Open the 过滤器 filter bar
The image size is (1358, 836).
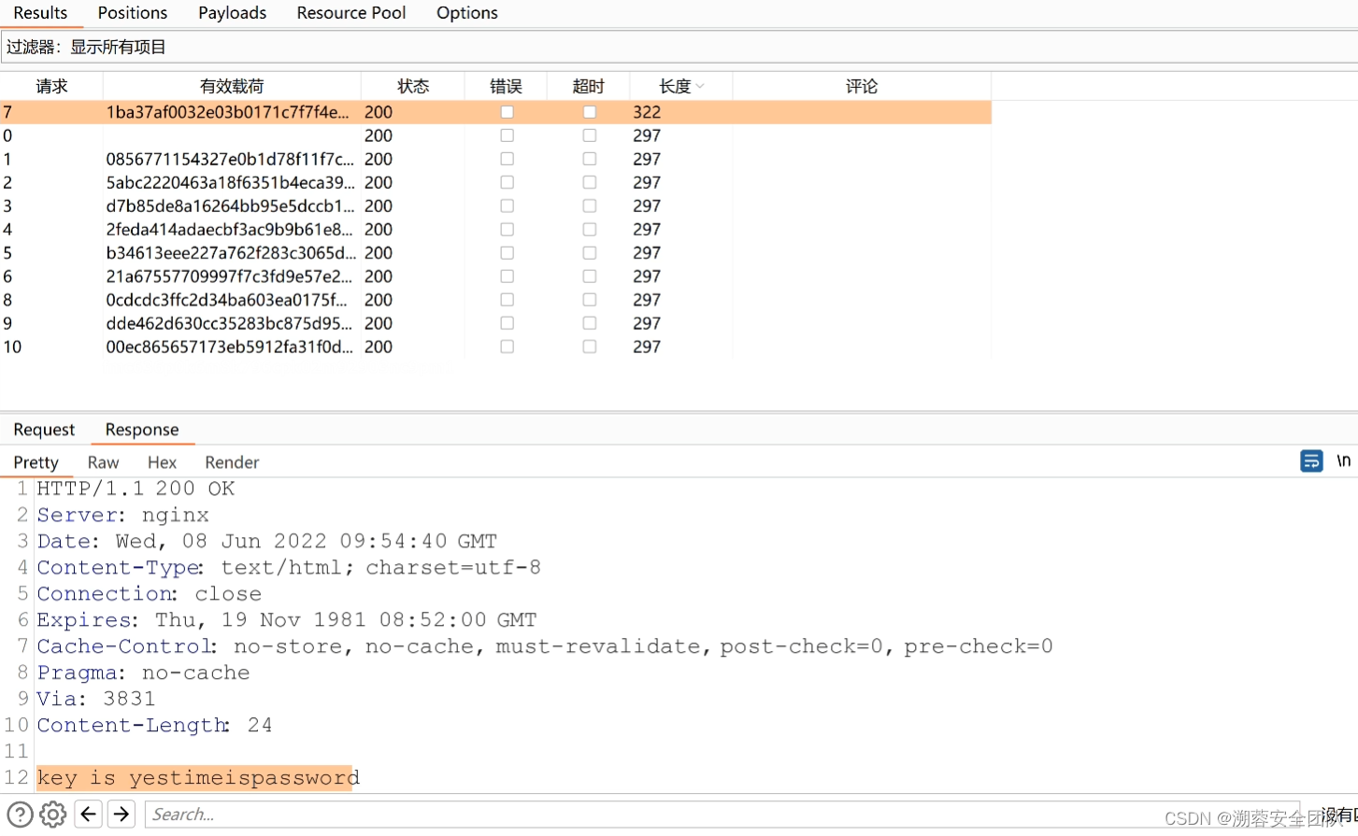[x=679, y=47]
